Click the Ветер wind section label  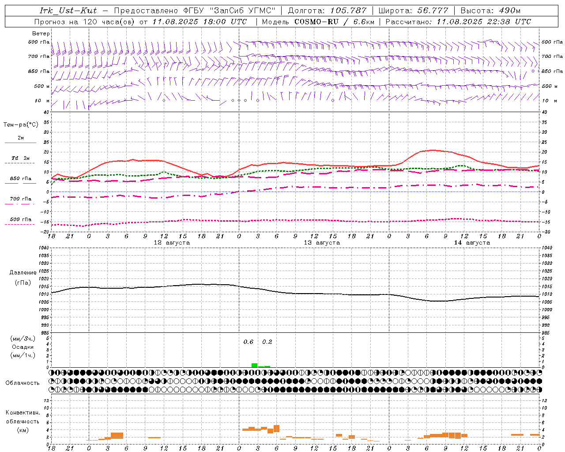41,34
